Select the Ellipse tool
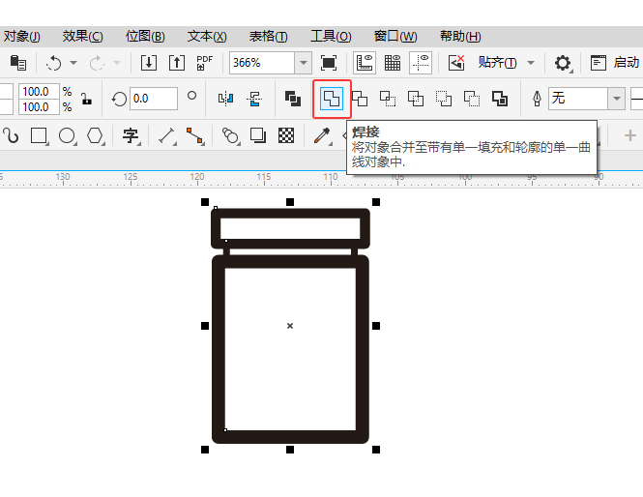Image resolution: width=643 pixels, height=497 pixels. click(67, 135)
